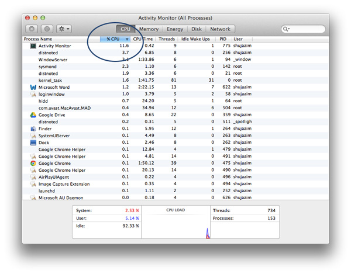Sort by the PID column
Screen dimensions: 351x274
coord(223,39)
